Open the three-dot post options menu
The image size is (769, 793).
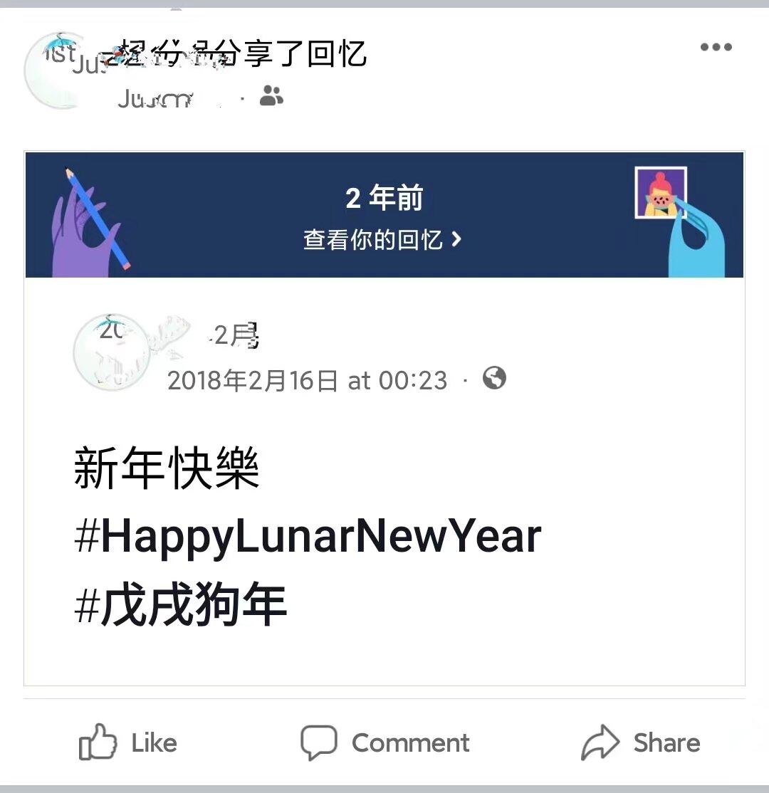point(716,47)
